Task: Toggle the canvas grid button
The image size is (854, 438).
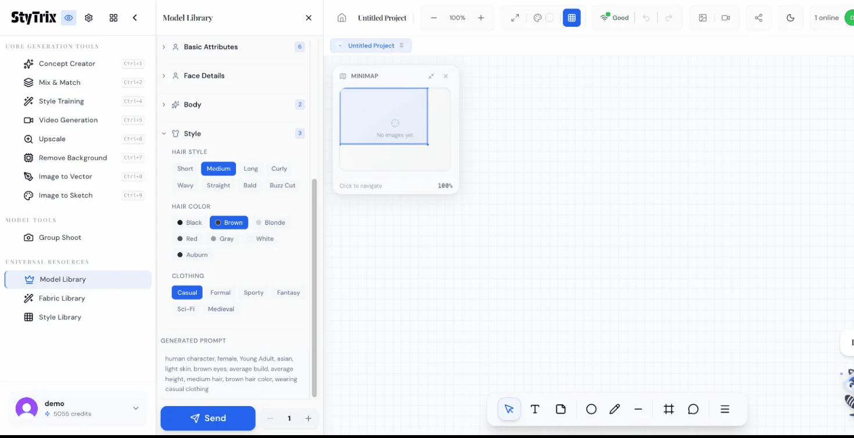Action: pos(572,18)
